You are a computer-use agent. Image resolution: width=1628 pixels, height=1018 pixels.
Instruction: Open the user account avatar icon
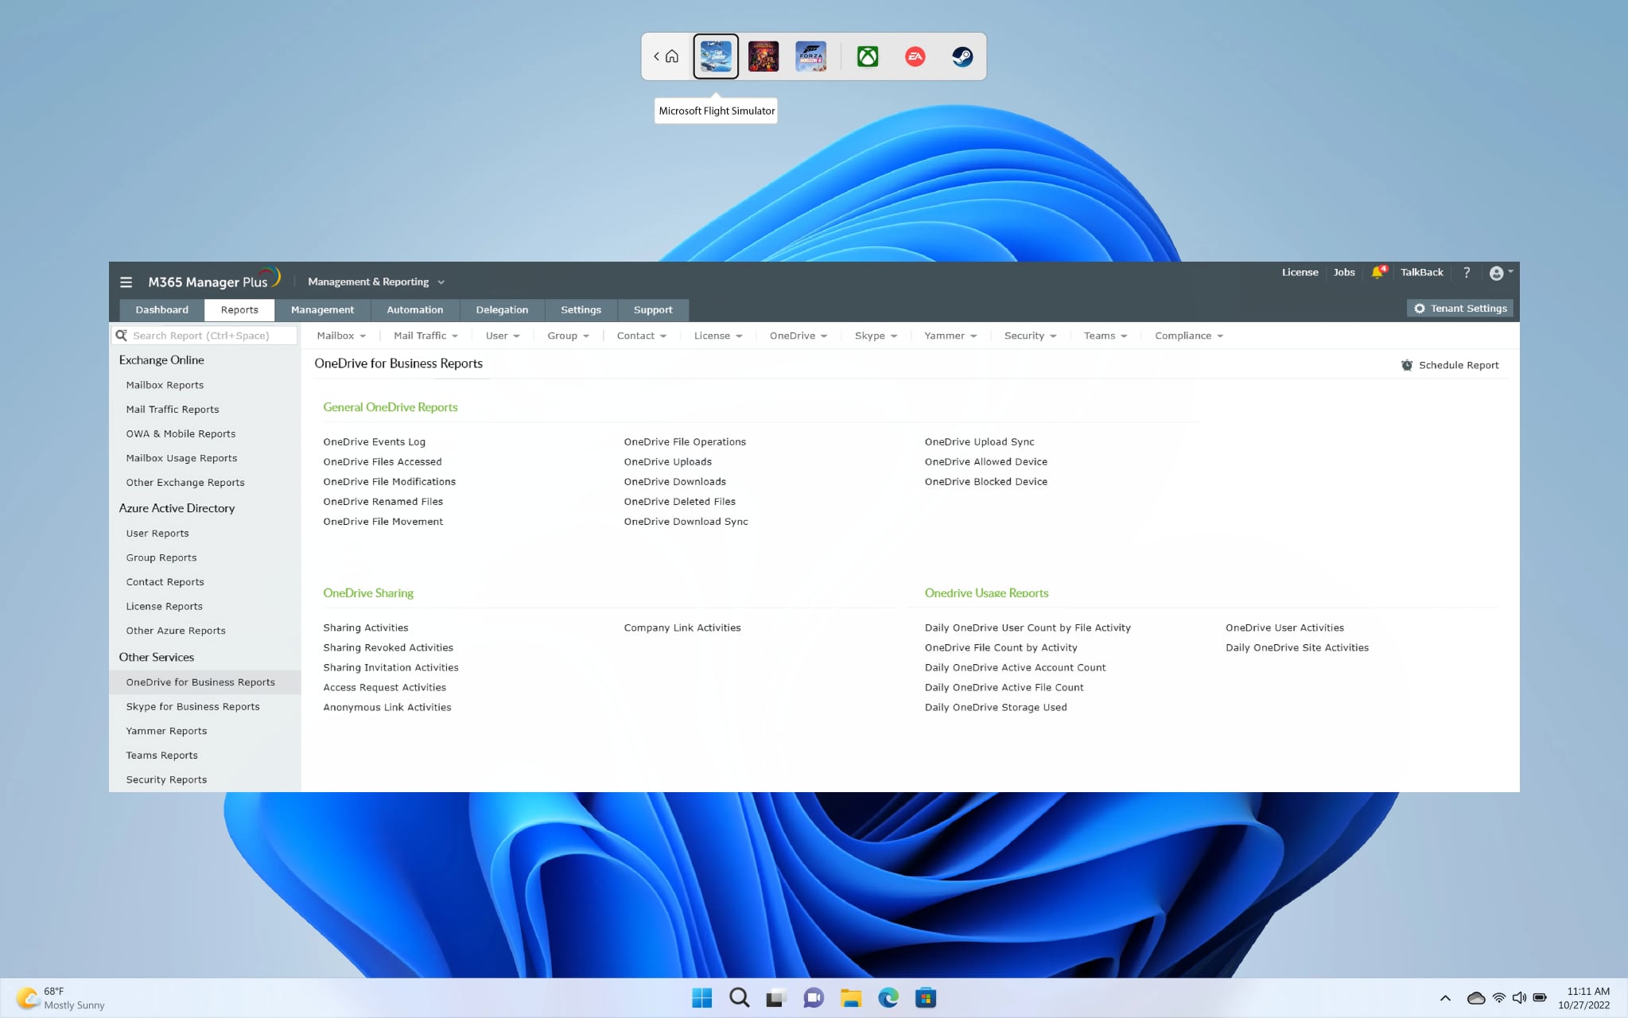(1496, 274)
